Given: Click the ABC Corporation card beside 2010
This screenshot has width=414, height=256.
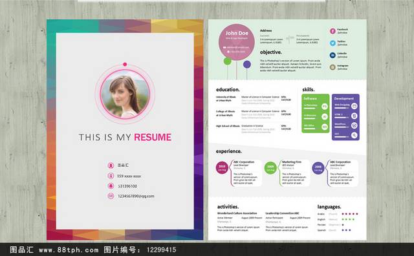Looking at the screenshot, I should pyautogui.click(x=246, y=173).
